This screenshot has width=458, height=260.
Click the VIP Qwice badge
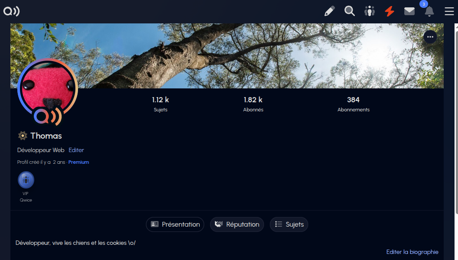pos(26,180)
